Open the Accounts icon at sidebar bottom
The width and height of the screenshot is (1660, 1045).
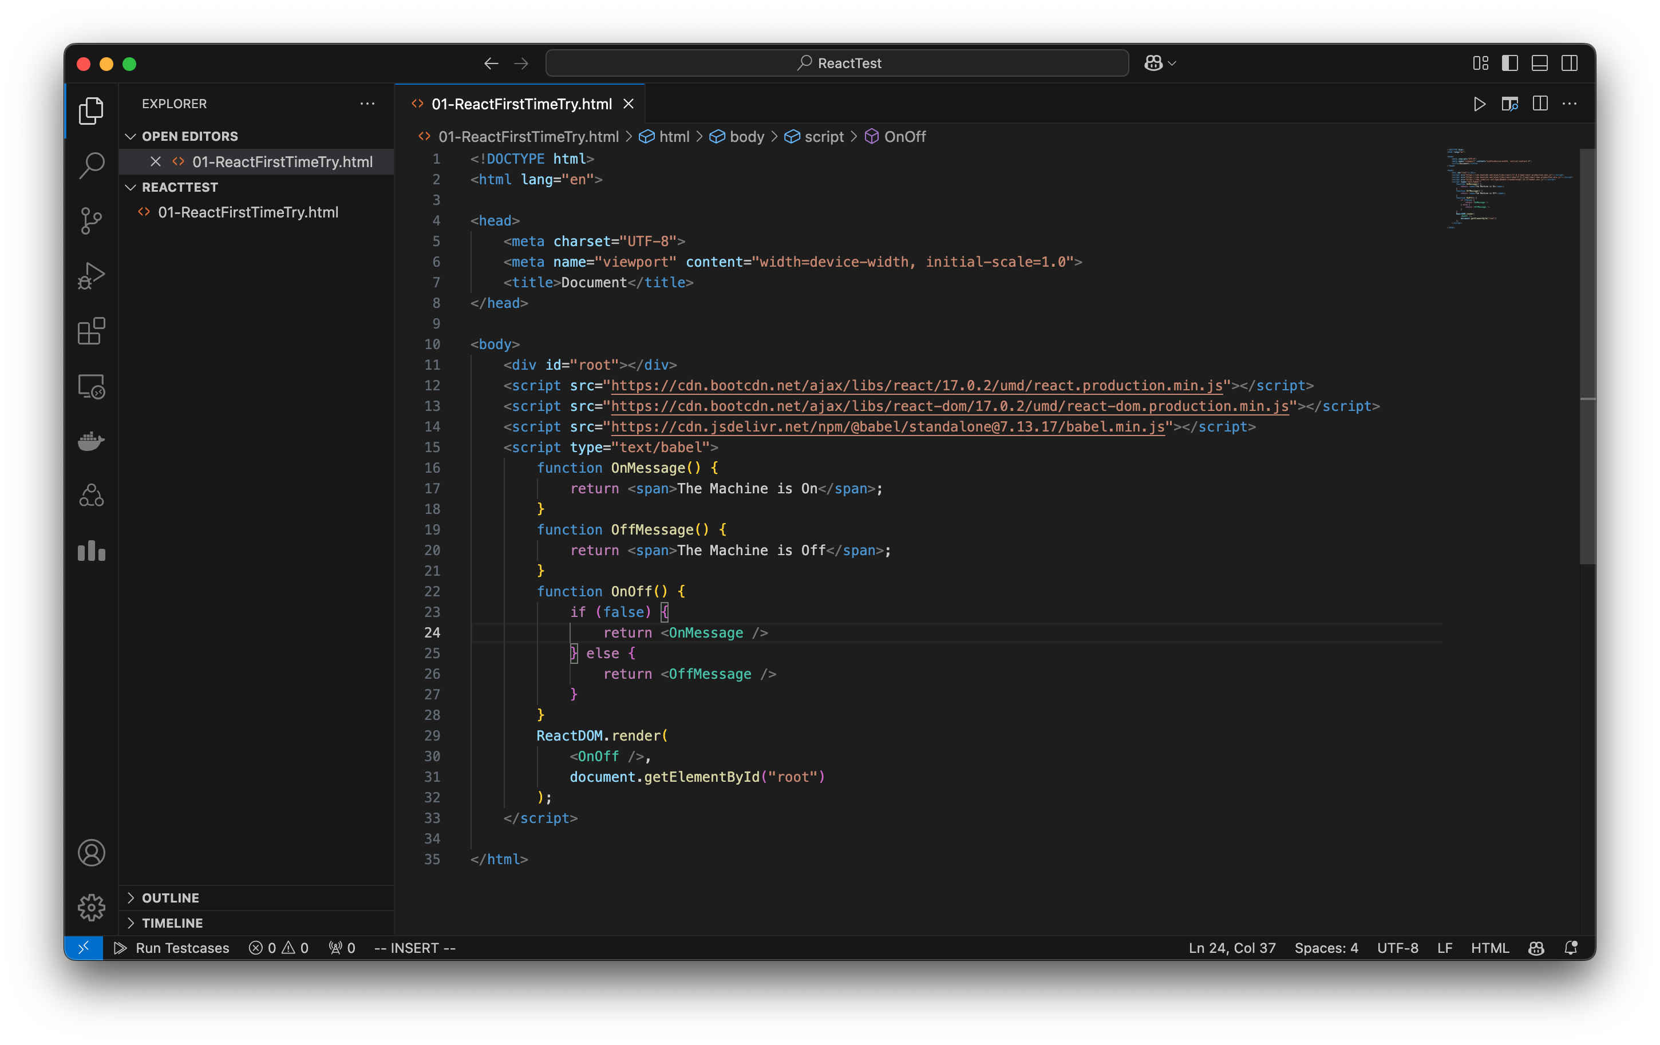click(91, 853)
